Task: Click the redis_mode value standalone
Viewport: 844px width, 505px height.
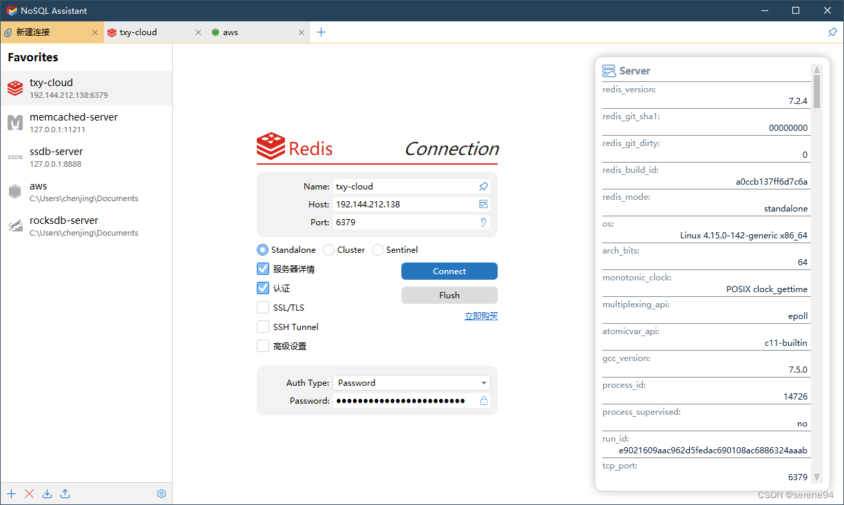Action: coord(785,209)
